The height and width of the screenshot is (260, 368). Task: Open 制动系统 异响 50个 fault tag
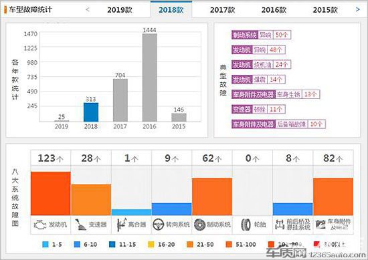click(x=261, y=35)
